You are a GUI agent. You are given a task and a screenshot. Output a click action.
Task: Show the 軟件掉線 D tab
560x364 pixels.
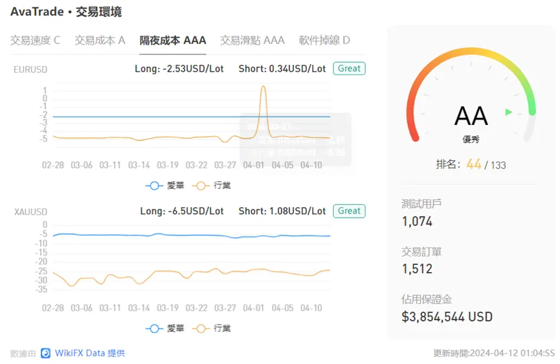(324, 40)
